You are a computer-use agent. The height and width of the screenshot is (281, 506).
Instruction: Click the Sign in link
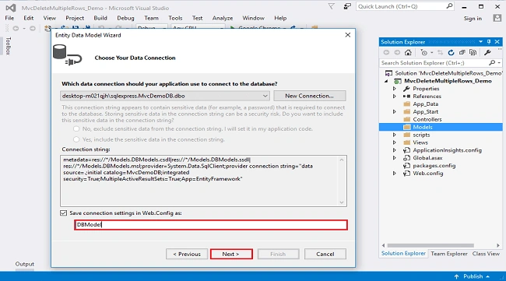[473, 19]
